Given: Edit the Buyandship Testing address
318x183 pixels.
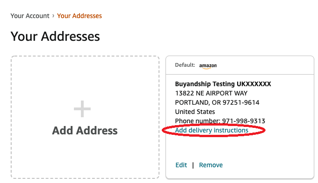Looking at the screenshot, I should click(x=181, y=165).
